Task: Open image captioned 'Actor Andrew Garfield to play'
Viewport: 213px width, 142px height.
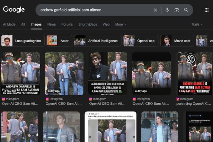Action: [108, 74]
